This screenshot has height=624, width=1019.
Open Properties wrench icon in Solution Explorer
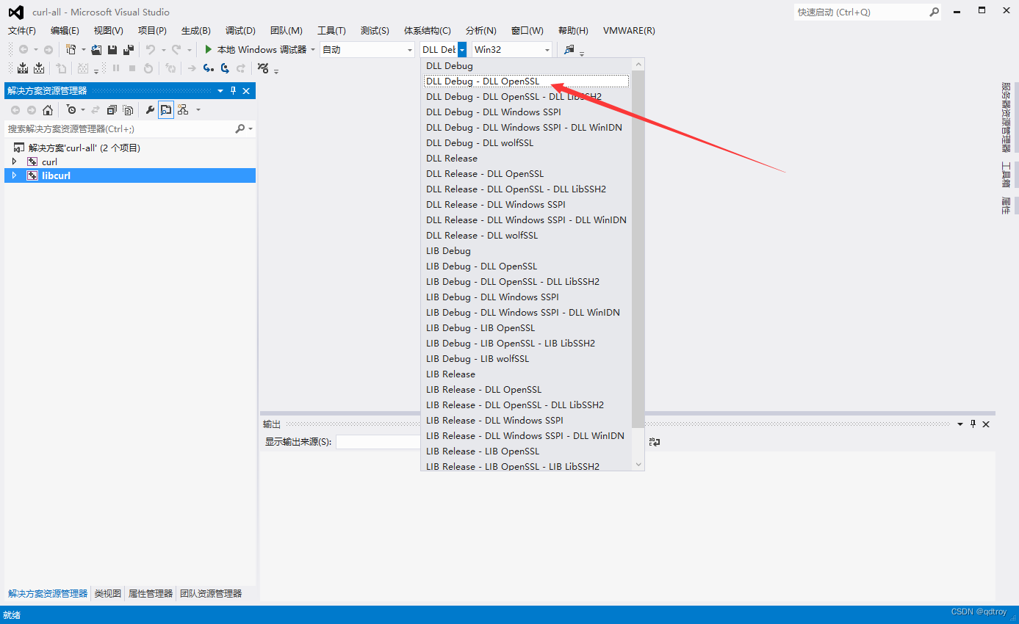(x=150, y=109)
